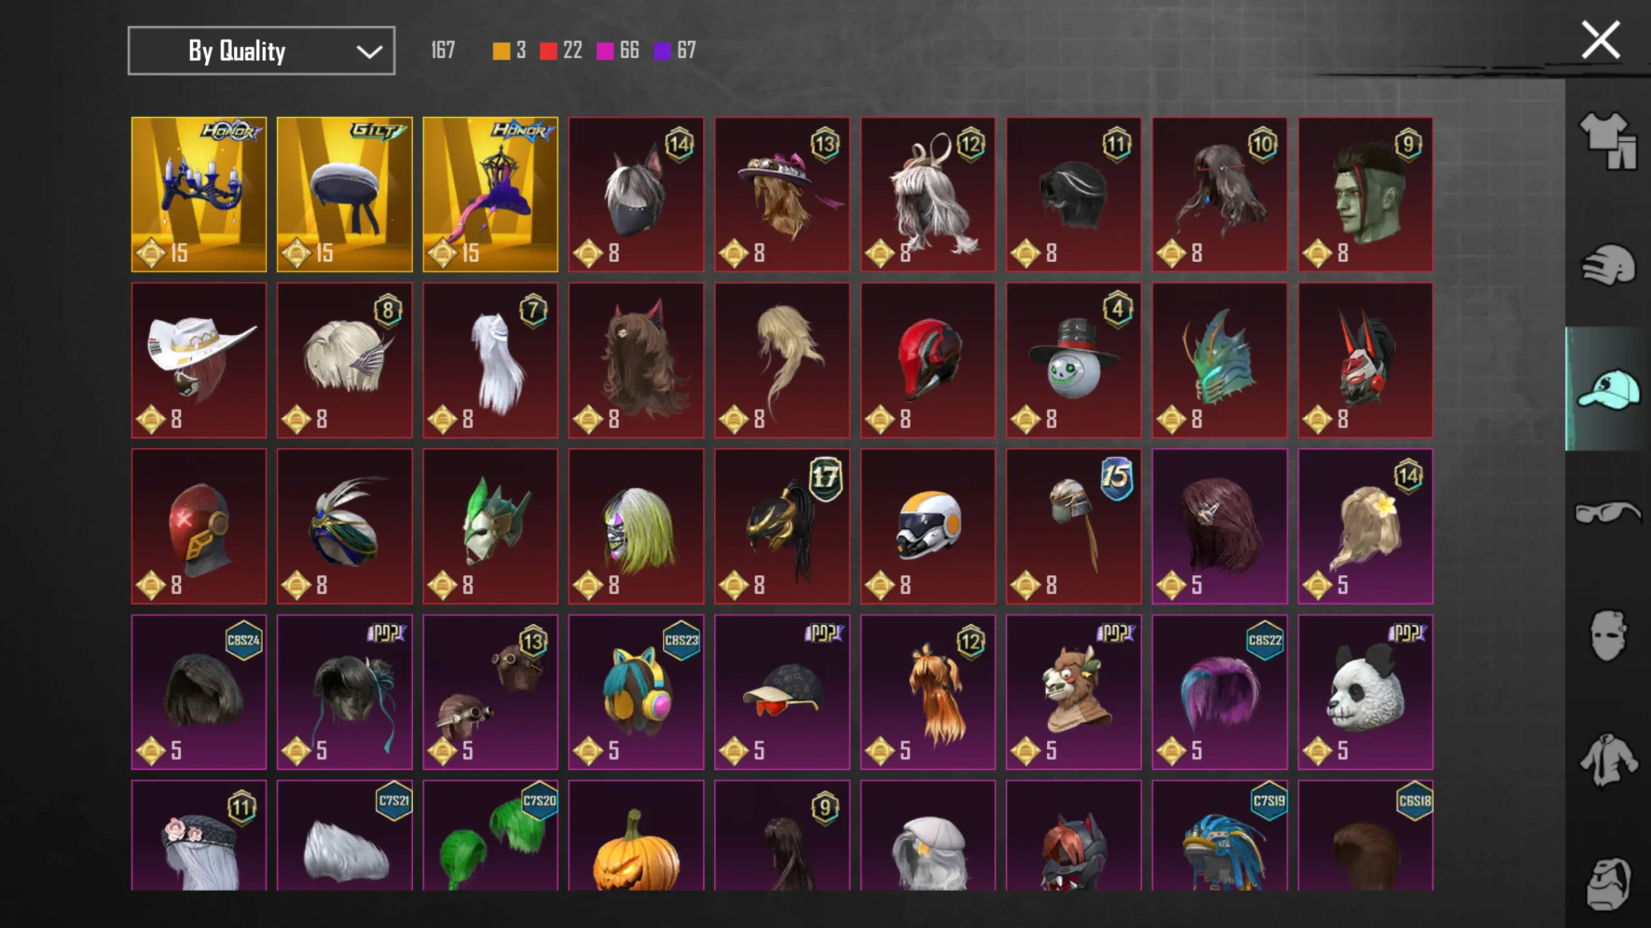Screen dimensions: 1651x928
Task: Close the inventory with the X icon
Action: pyautogui.click(x=1601, y=40)
